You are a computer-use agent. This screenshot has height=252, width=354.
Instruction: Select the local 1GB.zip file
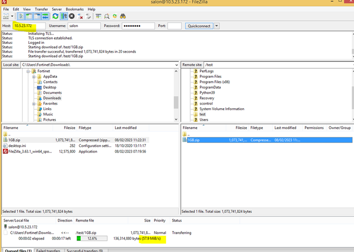(x=75, y=140)
